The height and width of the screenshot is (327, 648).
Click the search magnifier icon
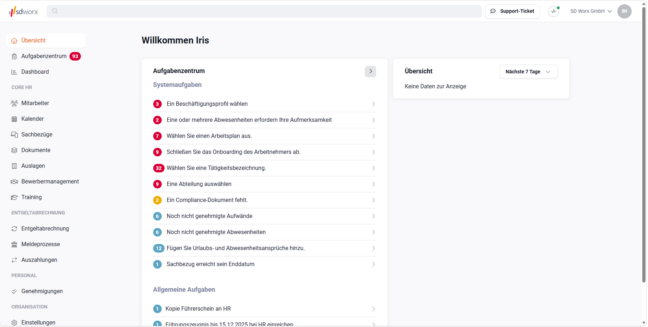click(55, 11)
